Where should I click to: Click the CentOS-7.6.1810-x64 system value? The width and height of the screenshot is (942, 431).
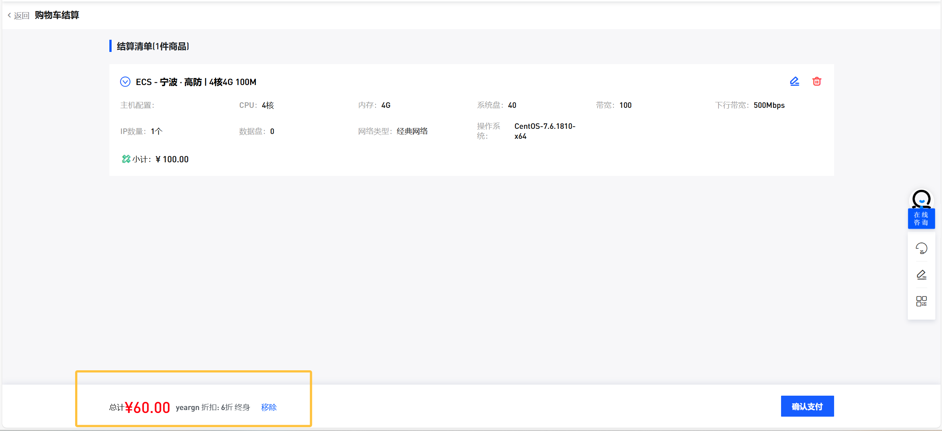click(544, 131)
